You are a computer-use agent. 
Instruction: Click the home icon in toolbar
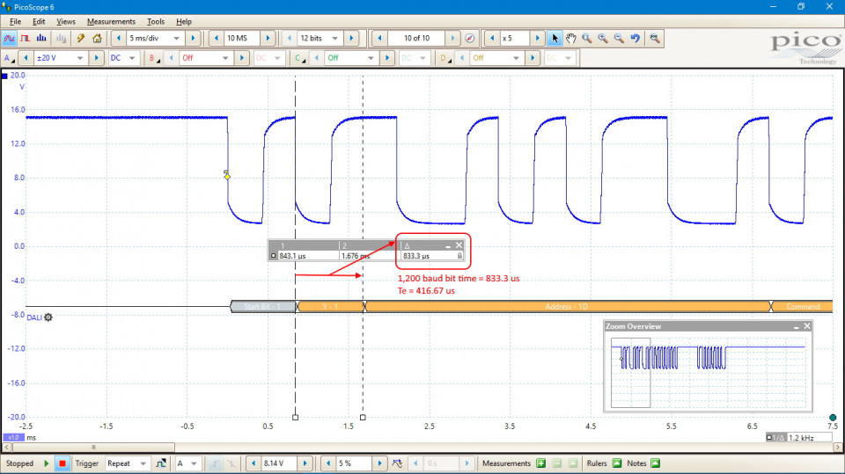(x=97, y=39)
